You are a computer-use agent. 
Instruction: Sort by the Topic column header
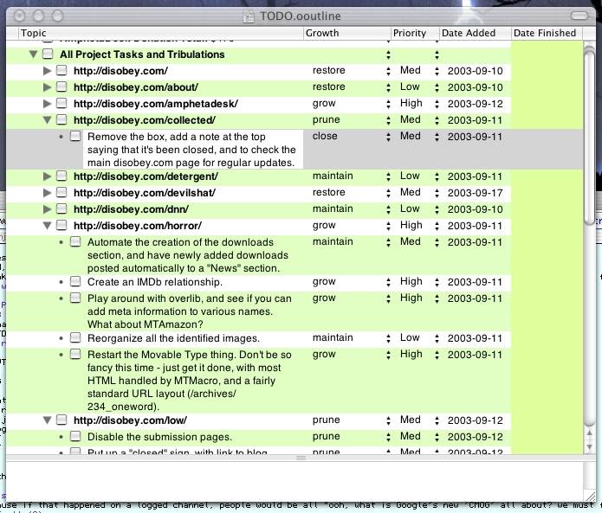pos(160,33)
